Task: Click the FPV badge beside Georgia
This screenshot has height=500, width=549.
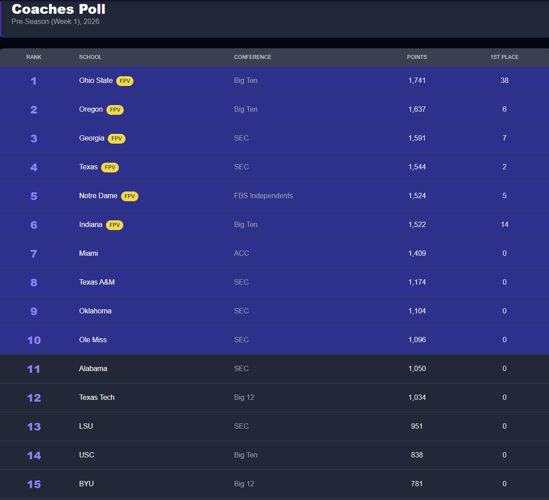Action: tap(117, 139)
